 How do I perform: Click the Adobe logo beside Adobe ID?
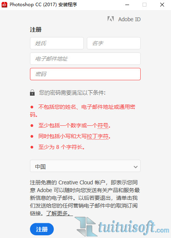(x=111, y=19)
